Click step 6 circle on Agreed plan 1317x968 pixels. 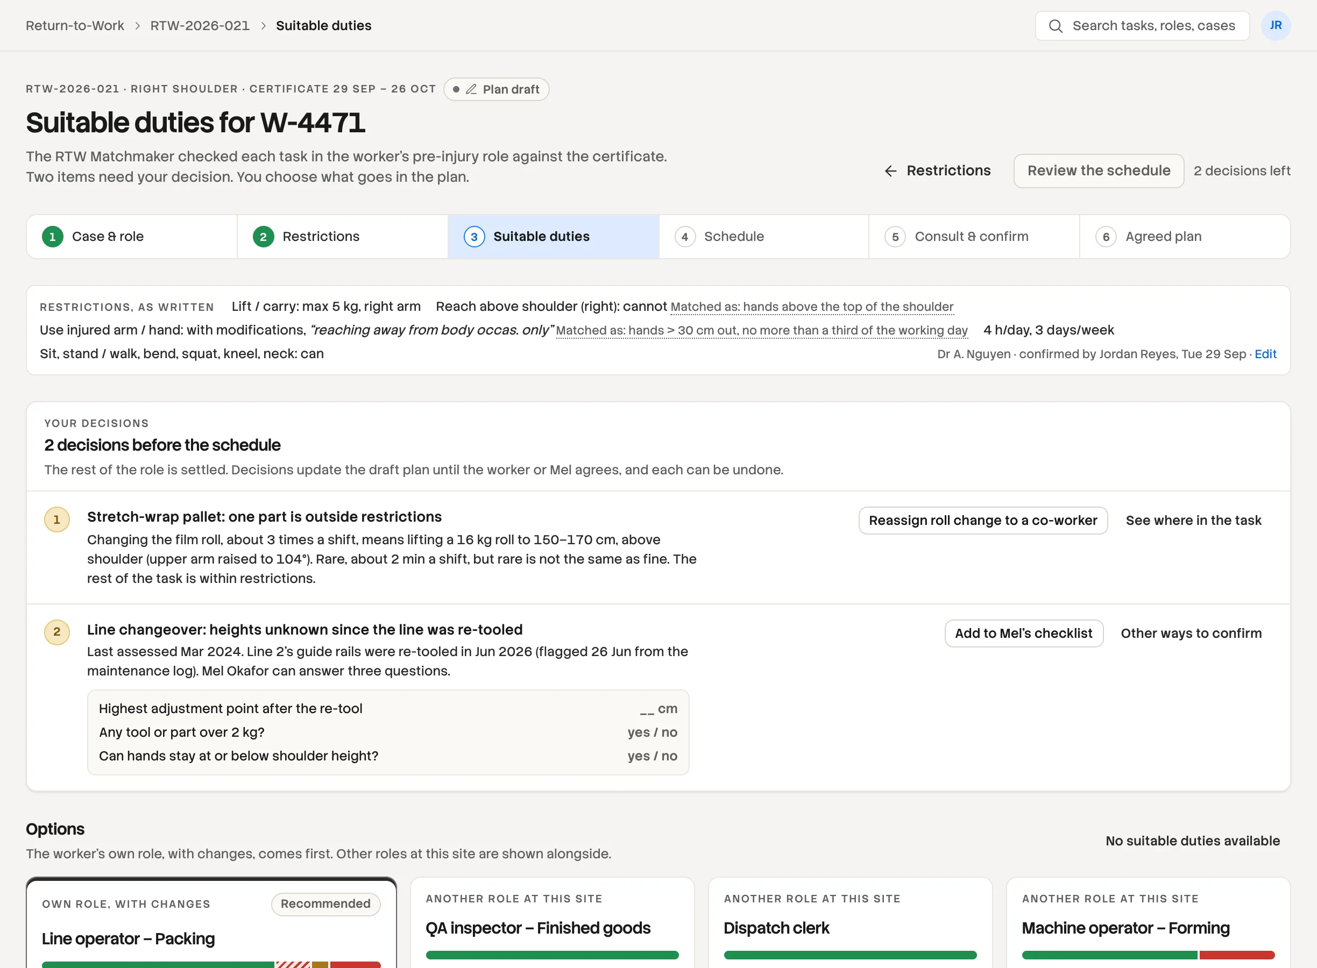coord(1106,237)
